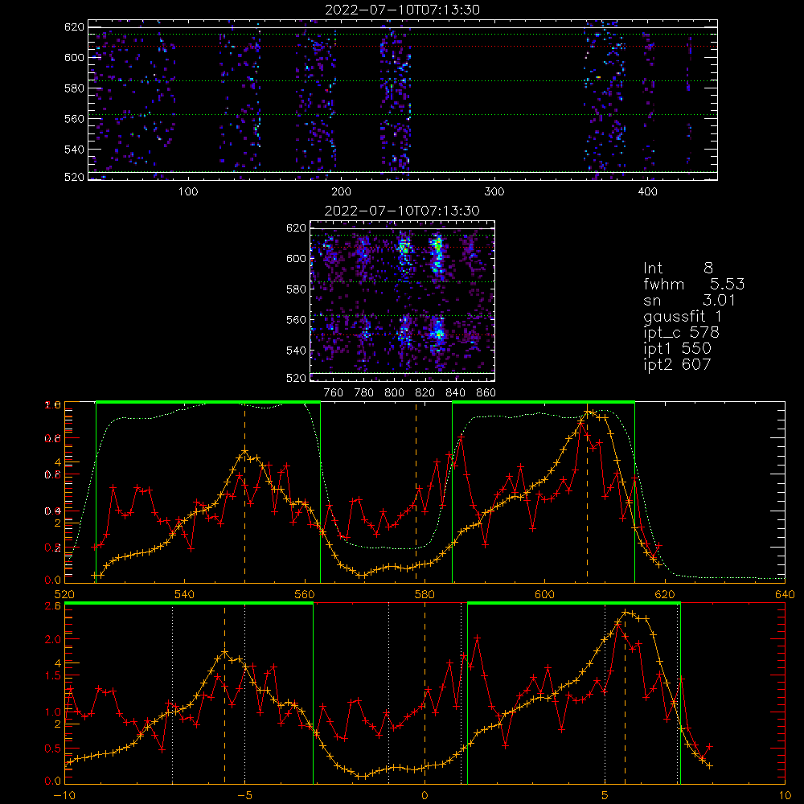Click the timestamp title above the small middle image

402,211
